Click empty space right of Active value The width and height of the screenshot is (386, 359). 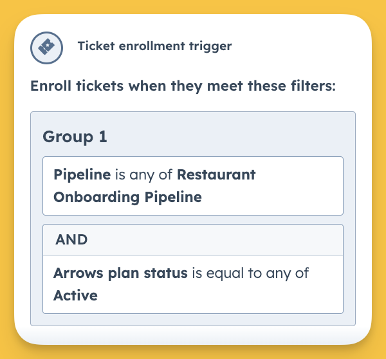(x=219, y=295)
